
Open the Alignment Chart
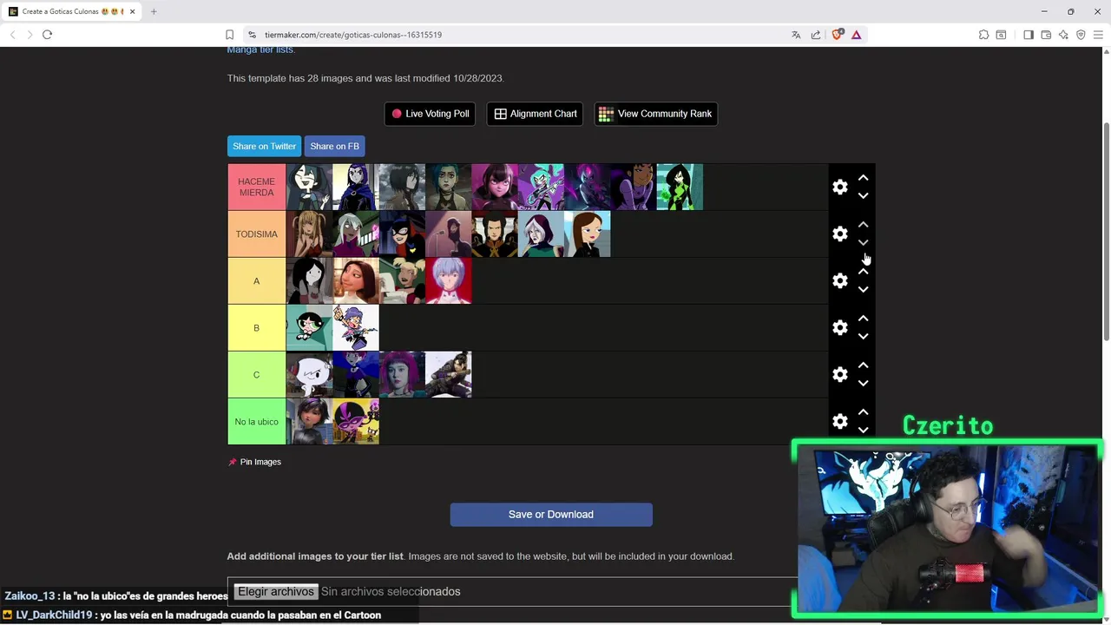coord(535,114)
